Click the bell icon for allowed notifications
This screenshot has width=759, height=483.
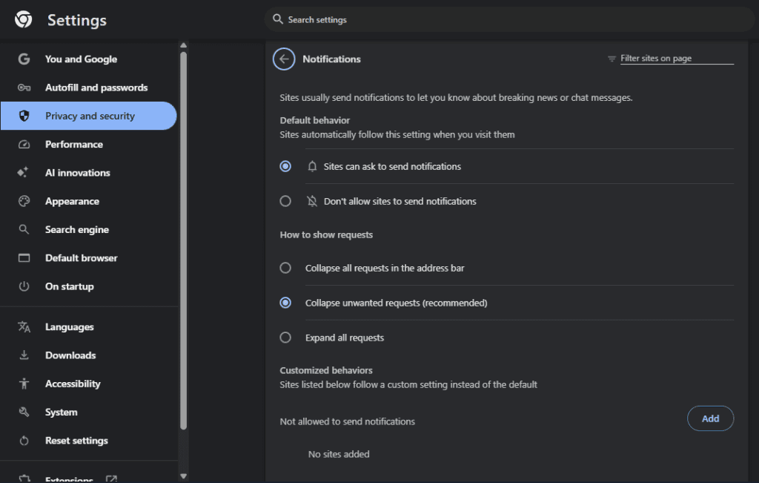pos(312,167)
